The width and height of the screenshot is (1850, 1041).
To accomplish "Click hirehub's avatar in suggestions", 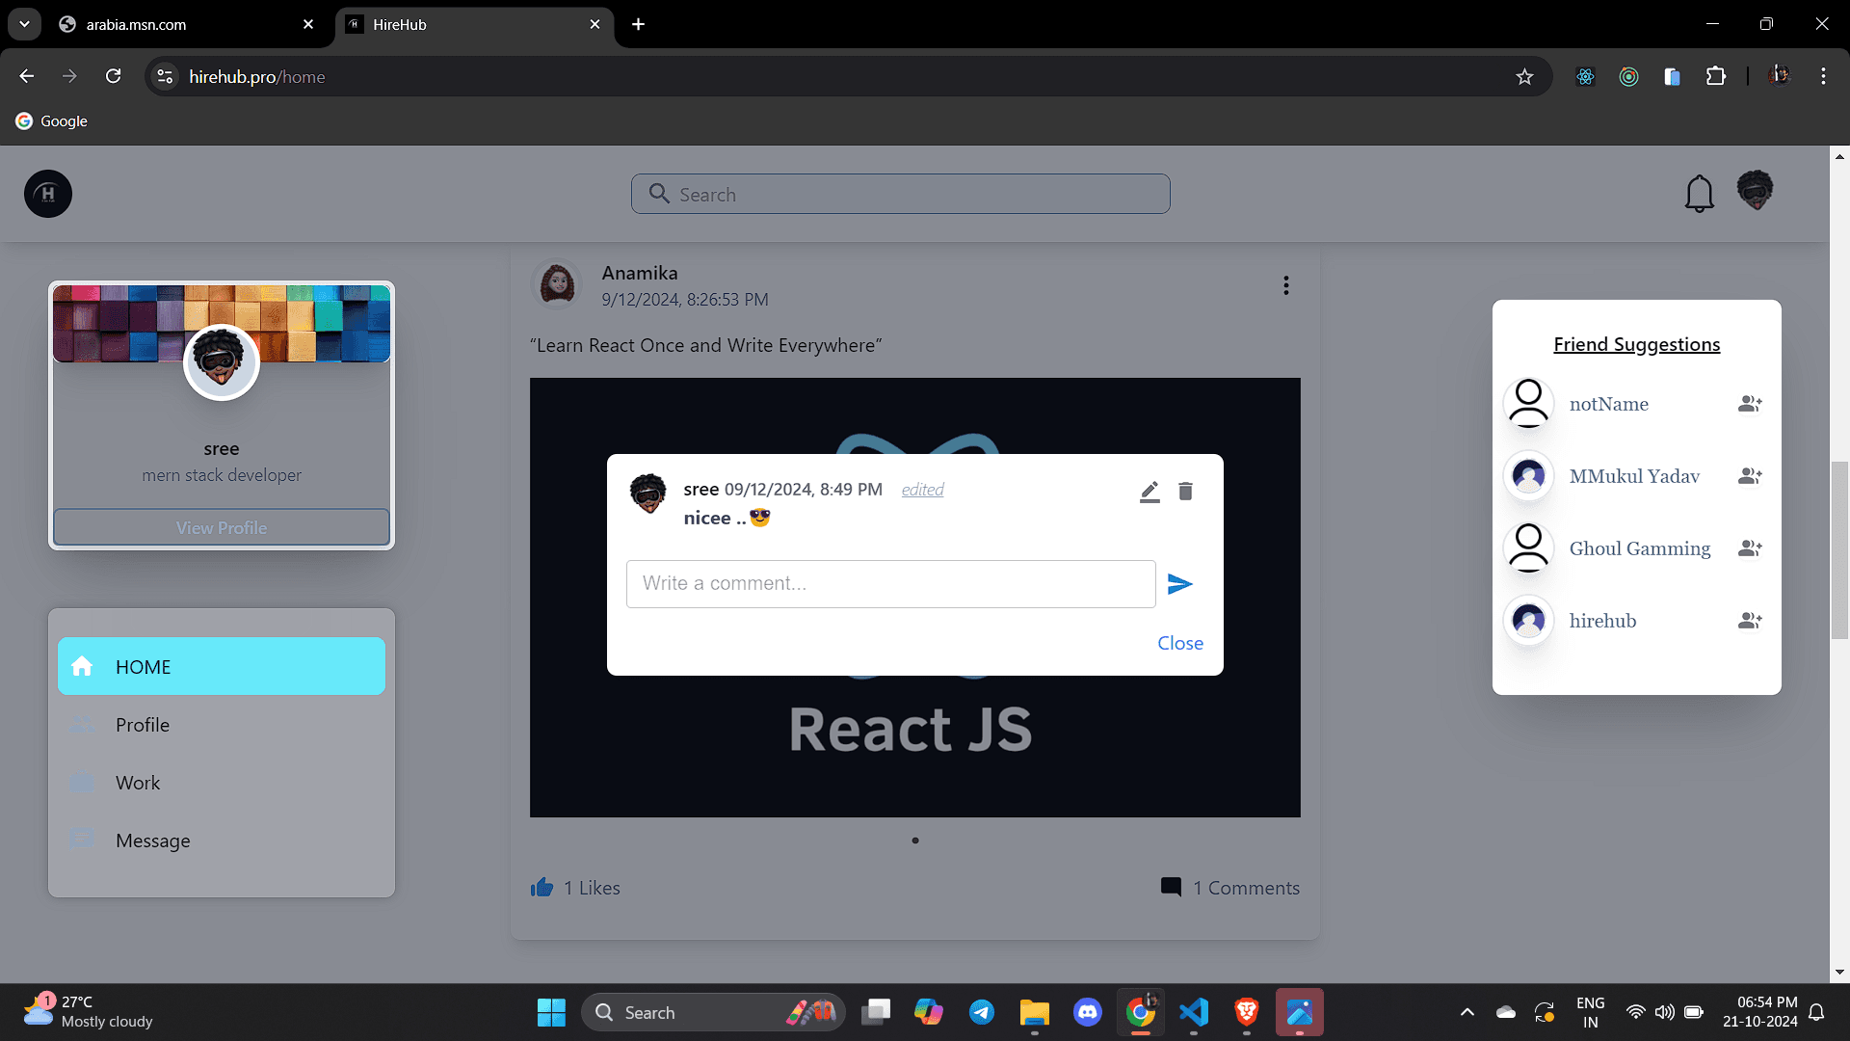I will click(x=1528, y=620).
